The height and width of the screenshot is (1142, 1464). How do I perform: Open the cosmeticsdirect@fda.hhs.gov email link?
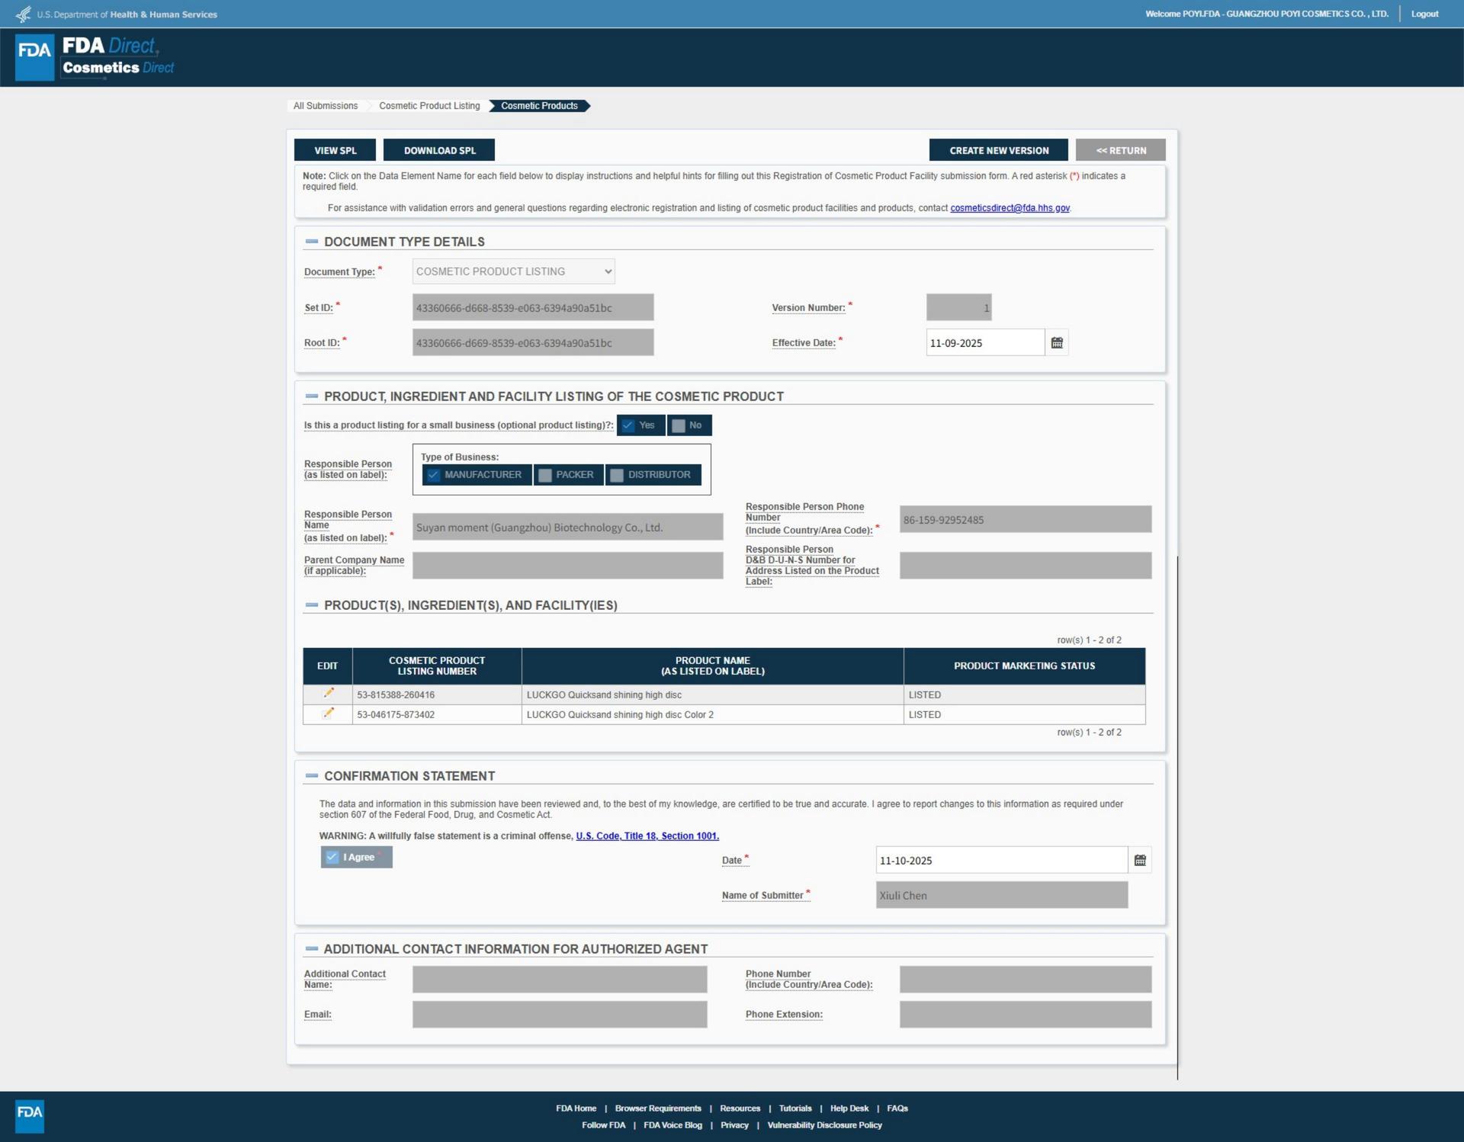coord(1010,208)
